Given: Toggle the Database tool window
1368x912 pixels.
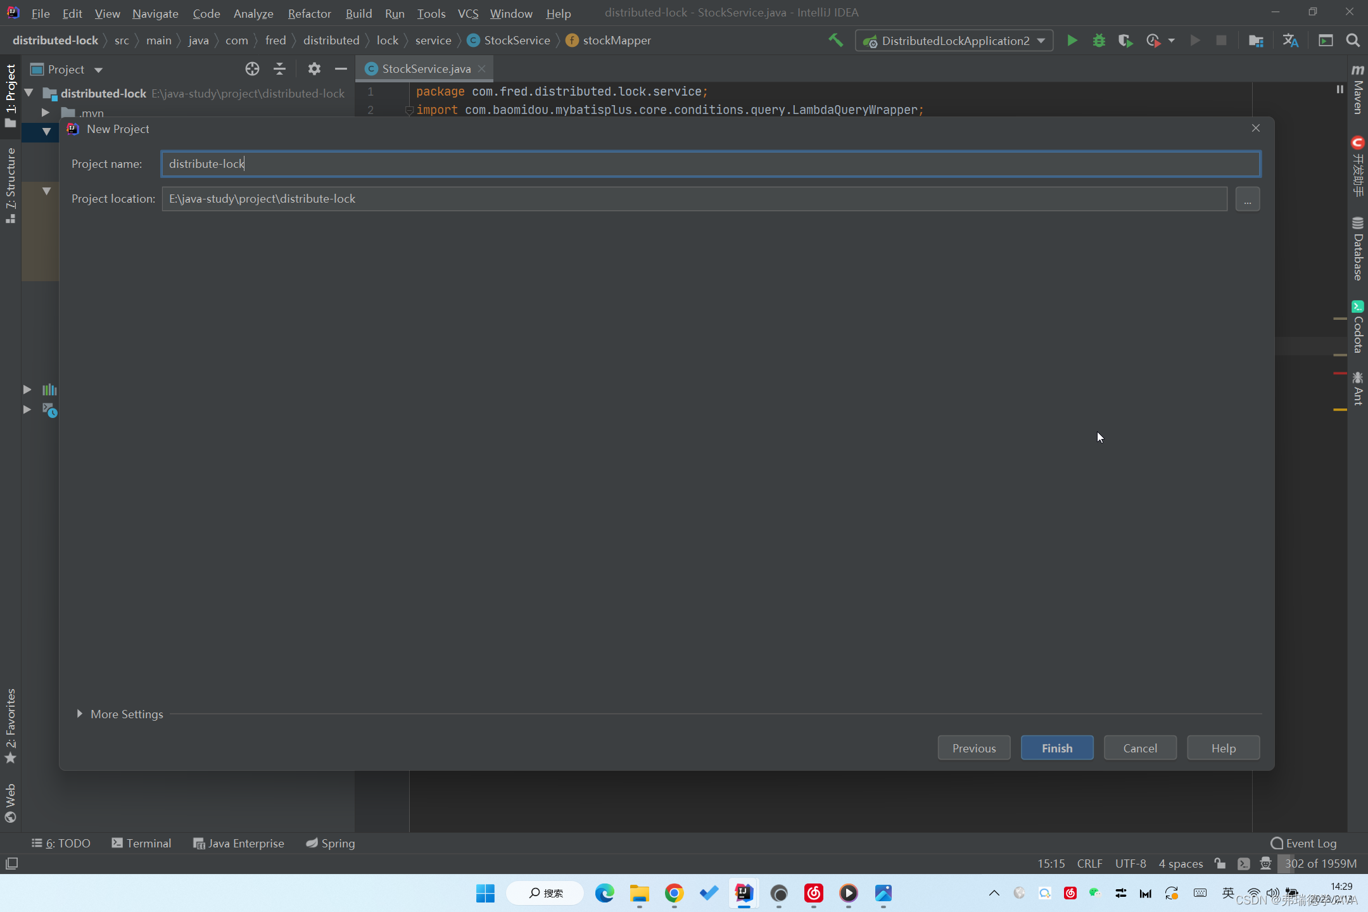Looking at the screenshot, I should coord(1357,249).
